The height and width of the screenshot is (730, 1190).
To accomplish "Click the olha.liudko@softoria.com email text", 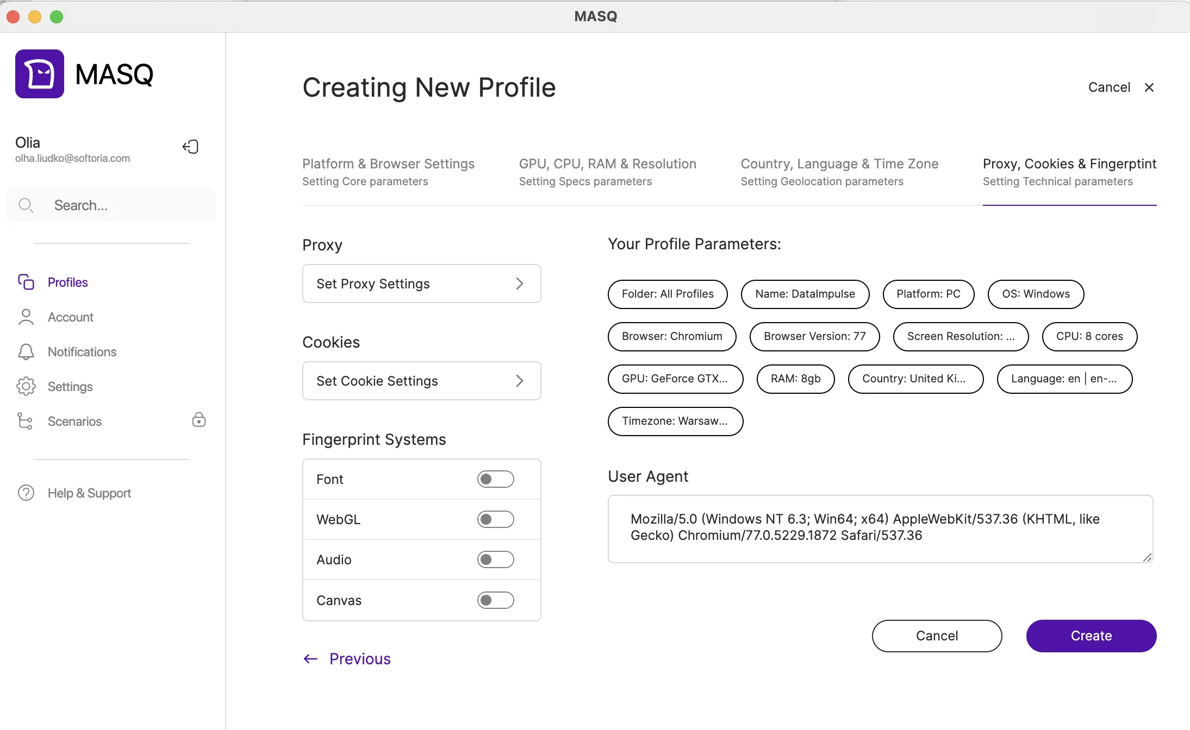I will pos(72,158).
